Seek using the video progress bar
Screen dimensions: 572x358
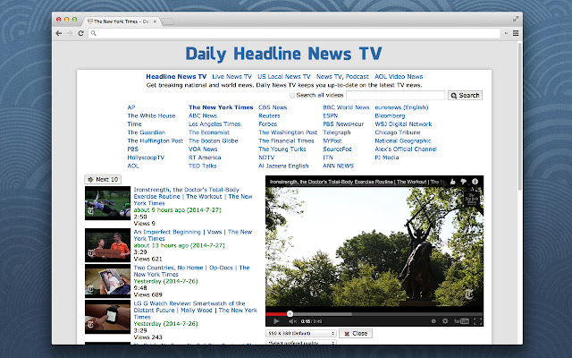pyautogui.click(x=374, y=314)
